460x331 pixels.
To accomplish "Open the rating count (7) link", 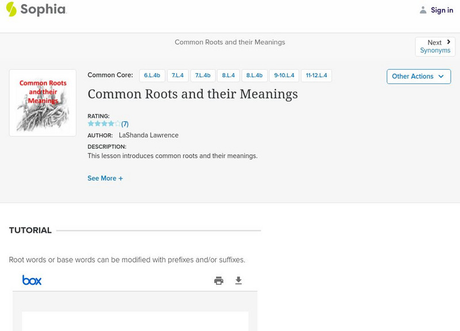I will 125,124.
